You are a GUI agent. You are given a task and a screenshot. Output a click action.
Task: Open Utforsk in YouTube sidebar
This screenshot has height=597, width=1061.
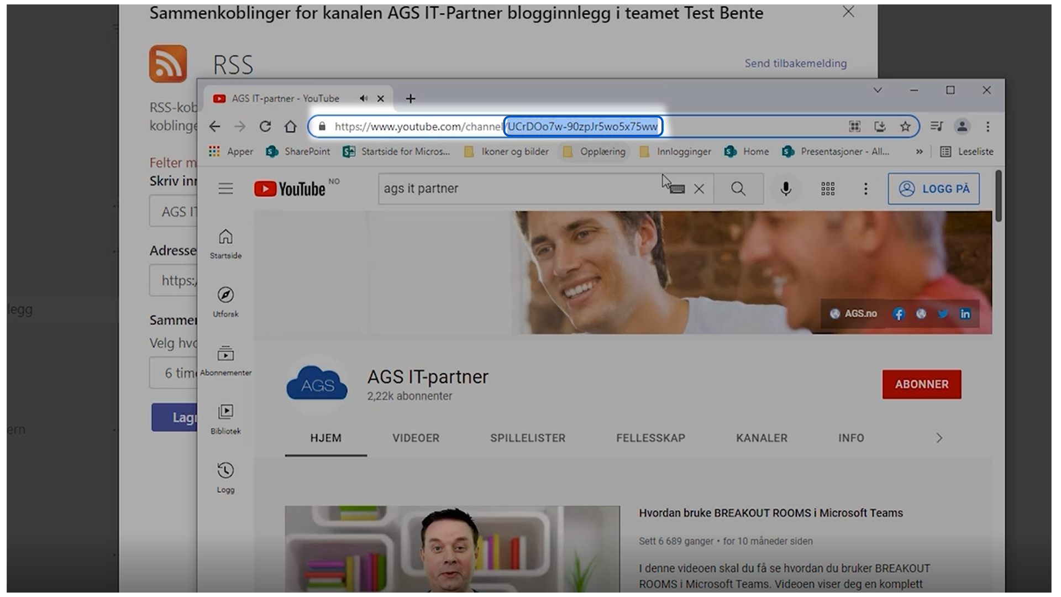pos(225,302)
